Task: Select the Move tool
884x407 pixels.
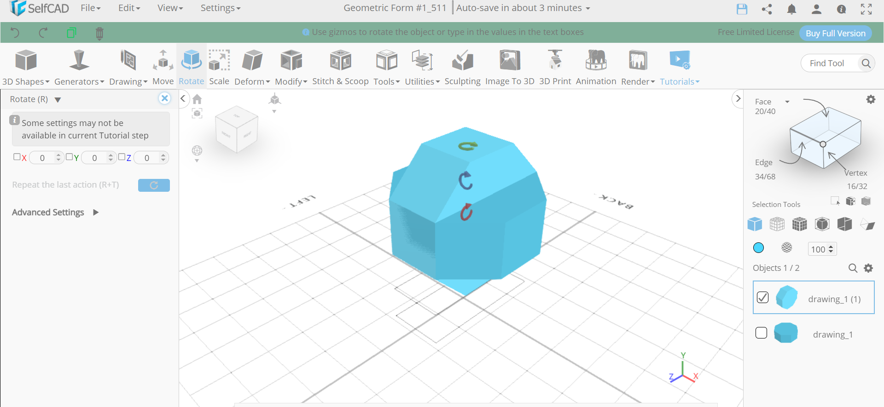Action: tap(163, 68)
